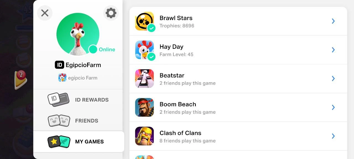Viewport: 354px width, 159px height.
Task: Click the Brawl Stars connected checkmark badge
Action: click(151, 28)
